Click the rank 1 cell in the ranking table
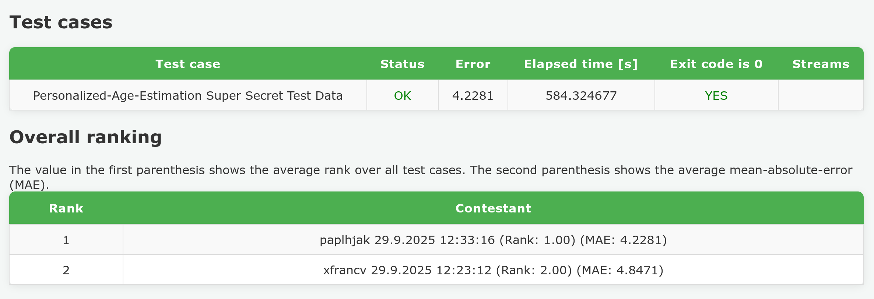874x299 pixels. 66,240
